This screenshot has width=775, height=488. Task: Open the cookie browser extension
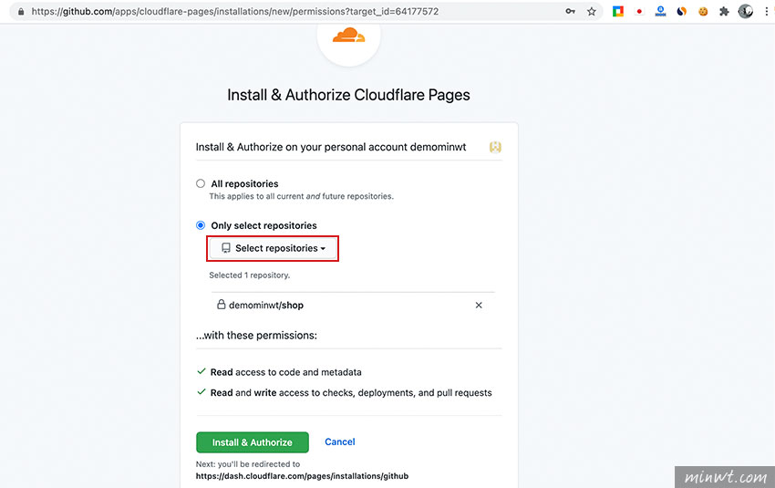point(703,11)
